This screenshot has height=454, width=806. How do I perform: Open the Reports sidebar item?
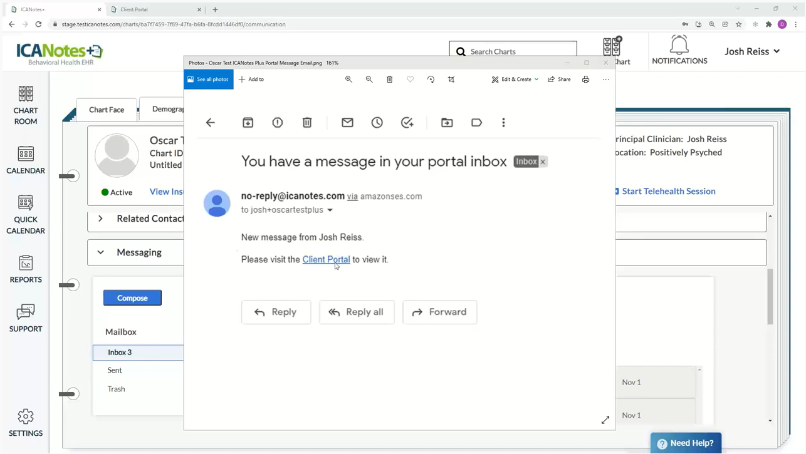26,269
